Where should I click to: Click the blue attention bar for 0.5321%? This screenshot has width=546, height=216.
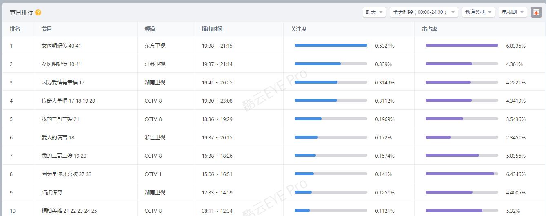(x=331, y=45)
